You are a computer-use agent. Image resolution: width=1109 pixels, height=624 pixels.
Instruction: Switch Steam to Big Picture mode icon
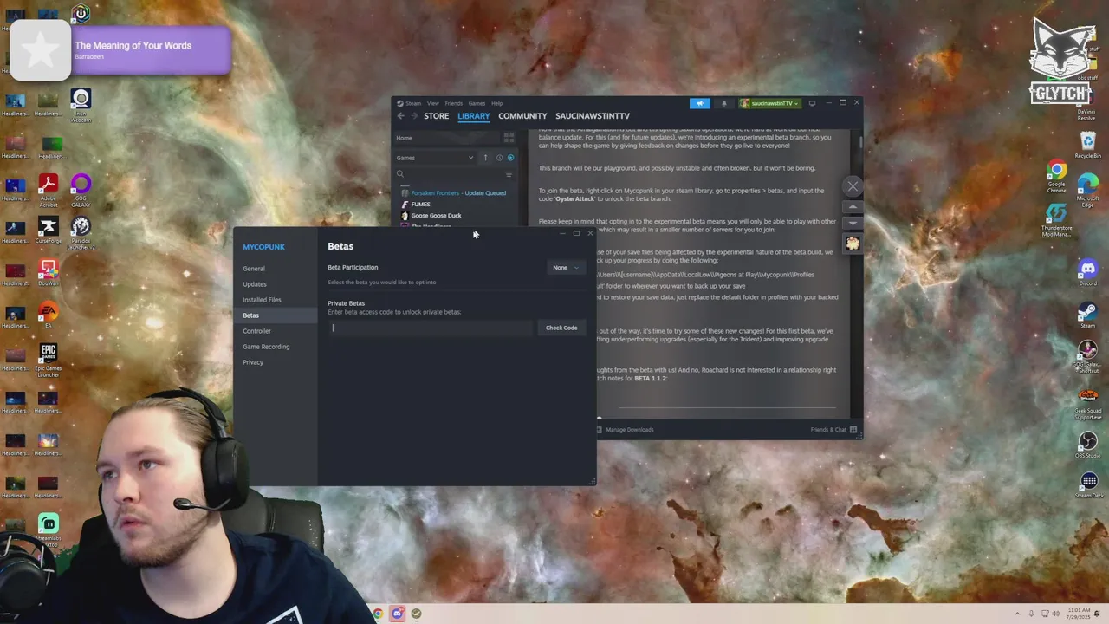pos(812,103)
